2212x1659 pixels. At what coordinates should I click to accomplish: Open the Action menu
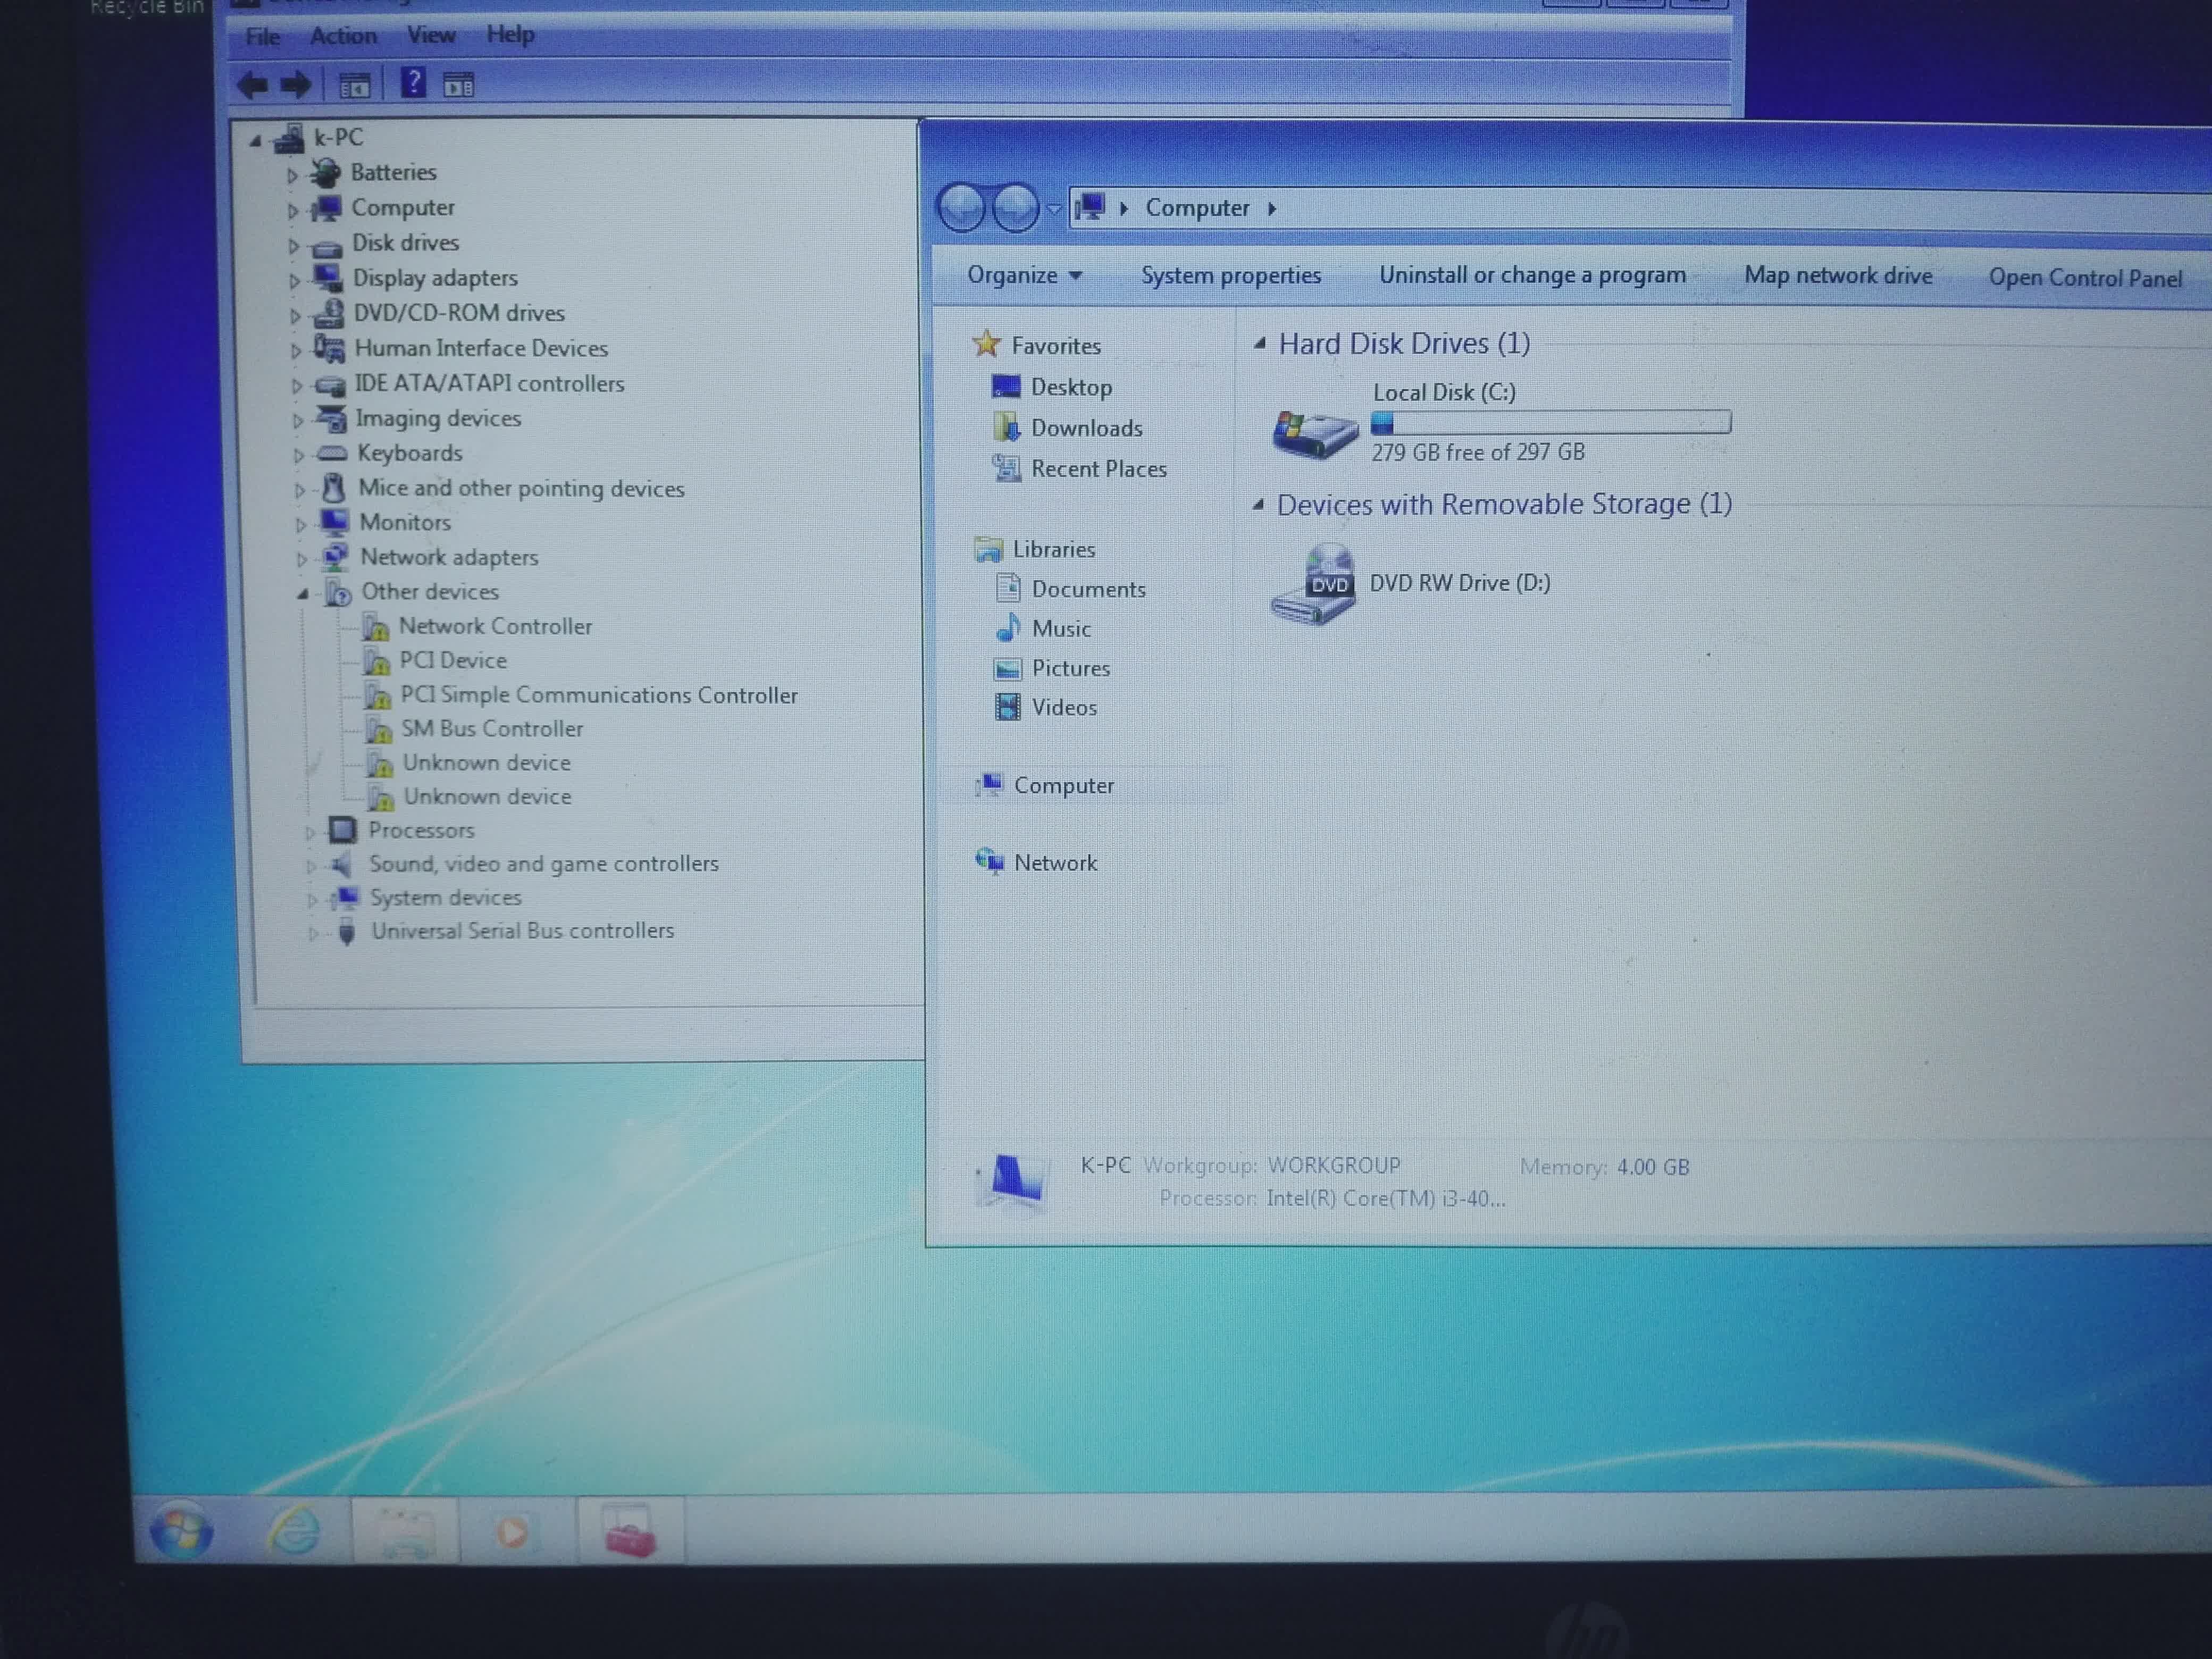tap(343, 35)
